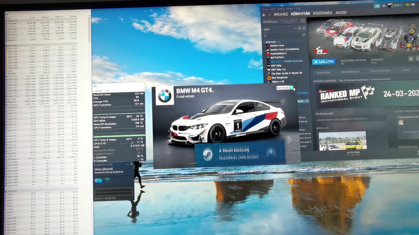The image size is (419, 235).
Task: Open the Settings menu in fpsVR window
Action: tap(98, 91)
